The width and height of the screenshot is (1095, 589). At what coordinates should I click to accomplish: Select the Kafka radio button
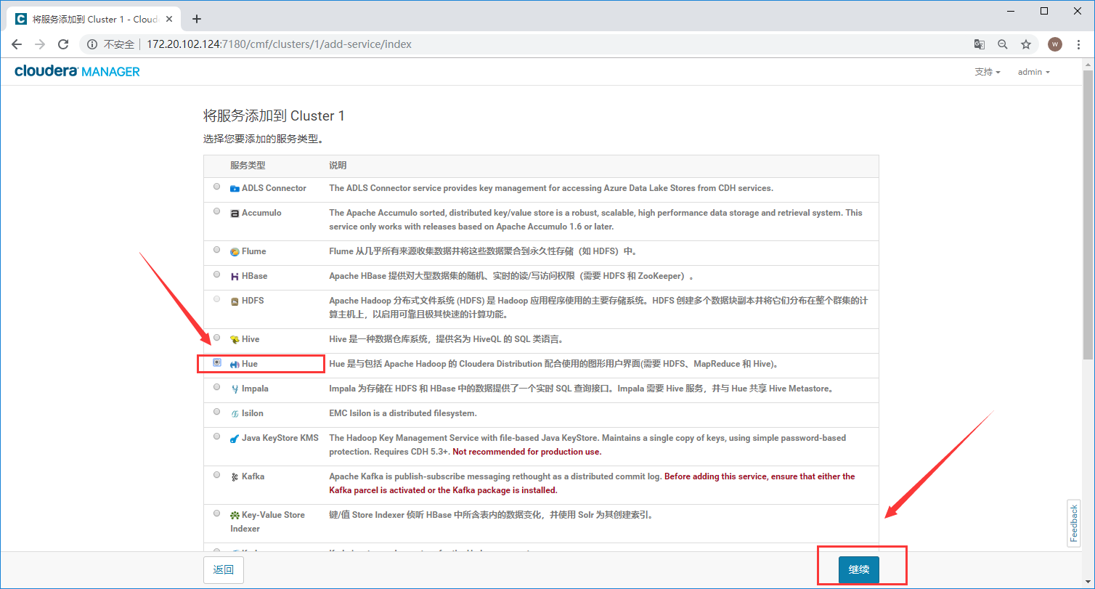[217, 475]
